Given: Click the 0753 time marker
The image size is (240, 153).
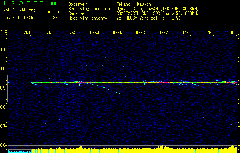Looking at the screenshot, I should pos(72,33).
